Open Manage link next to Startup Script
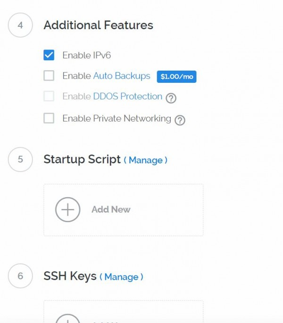283x323 pixels. point(146,160)
